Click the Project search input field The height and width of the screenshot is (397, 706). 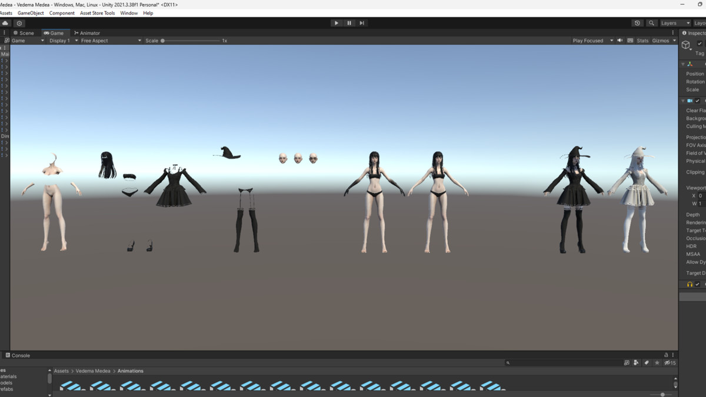pos(563,363)
